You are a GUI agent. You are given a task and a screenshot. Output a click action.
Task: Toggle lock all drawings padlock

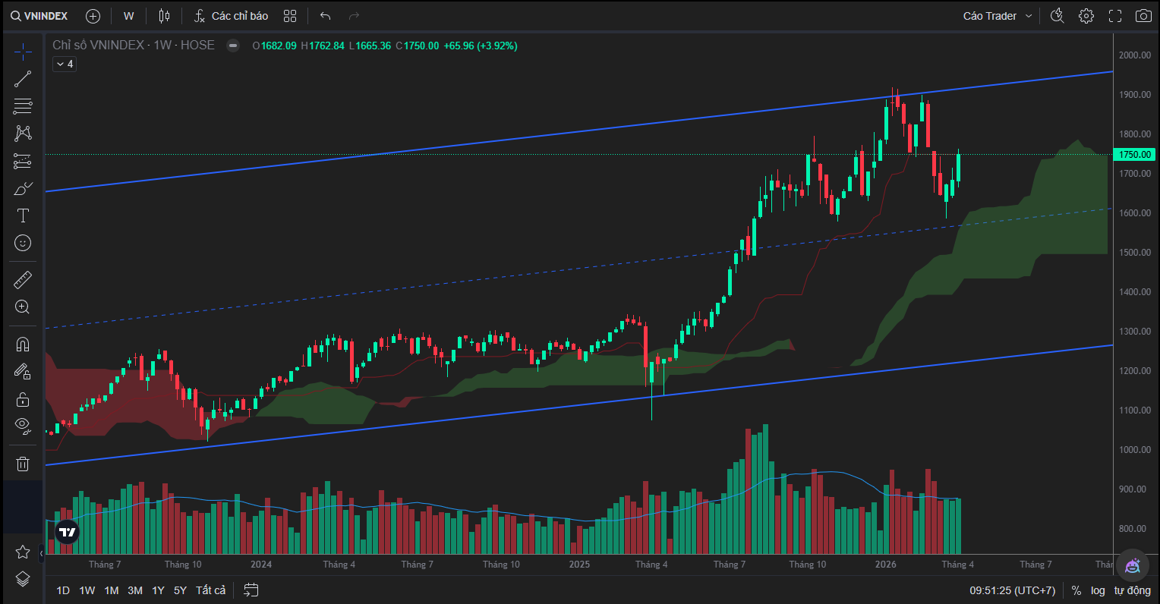click(x=23, y=399)
